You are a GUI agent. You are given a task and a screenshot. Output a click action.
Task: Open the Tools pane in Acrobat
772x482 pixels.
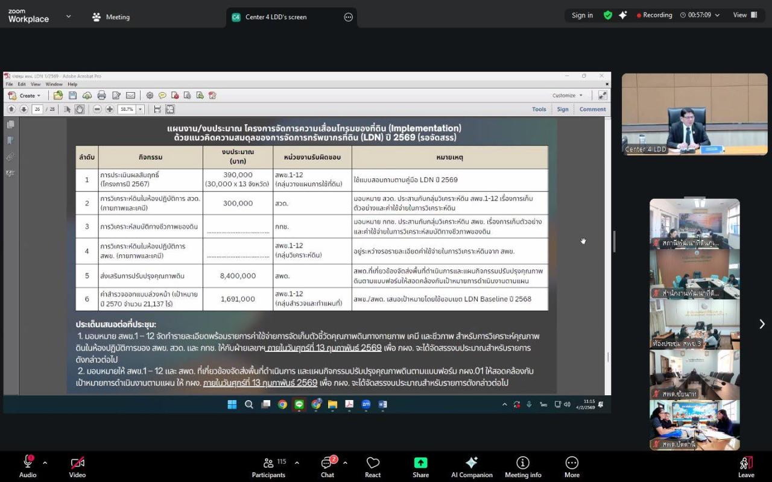tap(539, 109)
